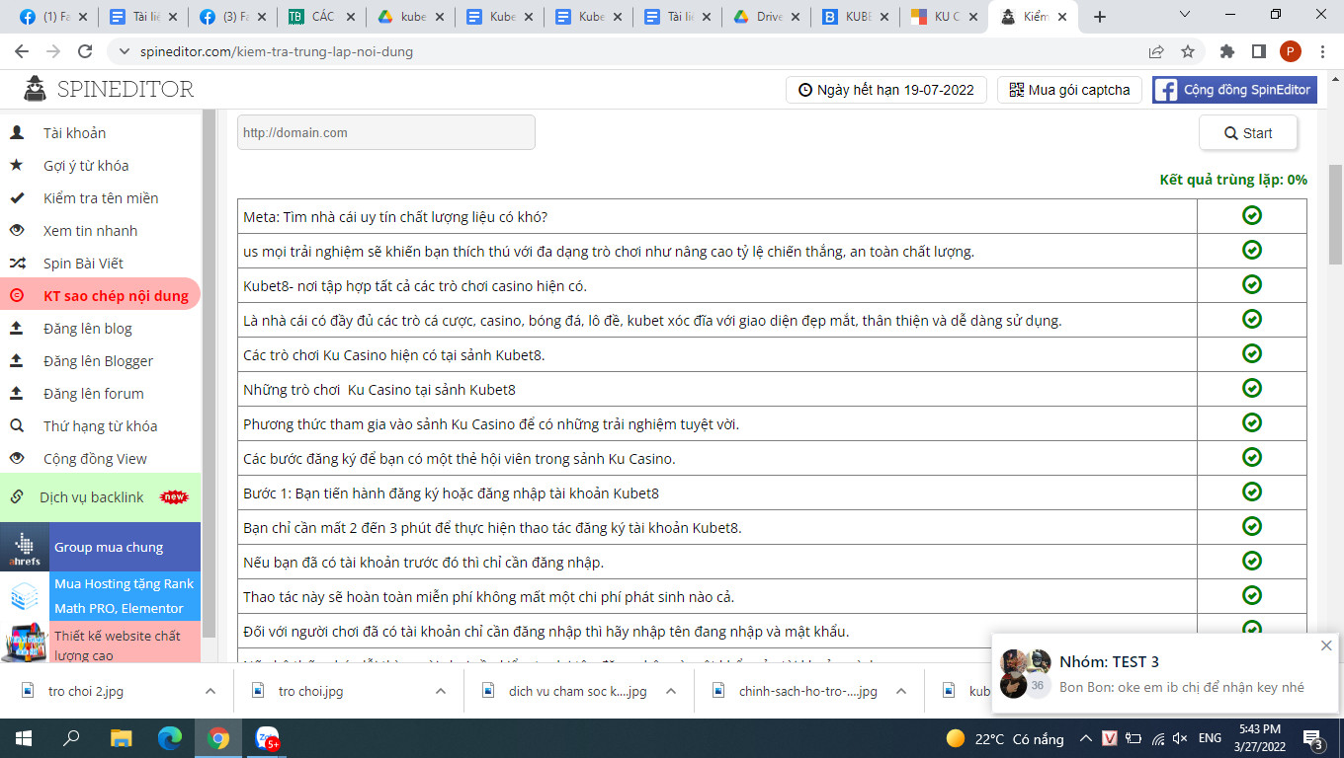The width and height of the screenshot is (1344, 758).
Task: Open the Nhóm: TEST 3 message notification
Action: point(1165,673)
